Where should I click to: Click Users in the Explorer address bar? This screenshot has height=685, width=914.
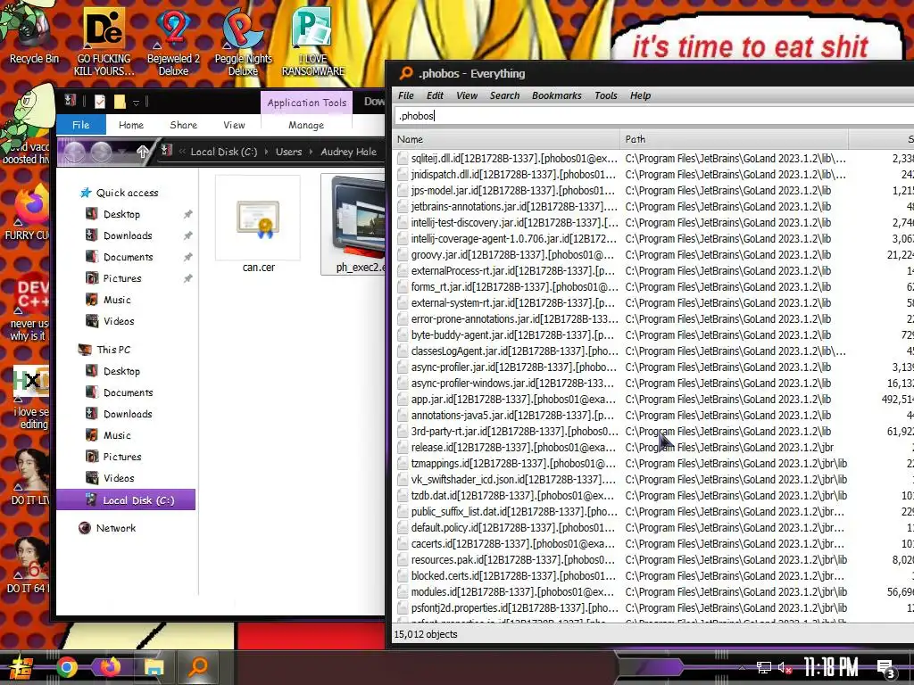(x=288, y=152)
